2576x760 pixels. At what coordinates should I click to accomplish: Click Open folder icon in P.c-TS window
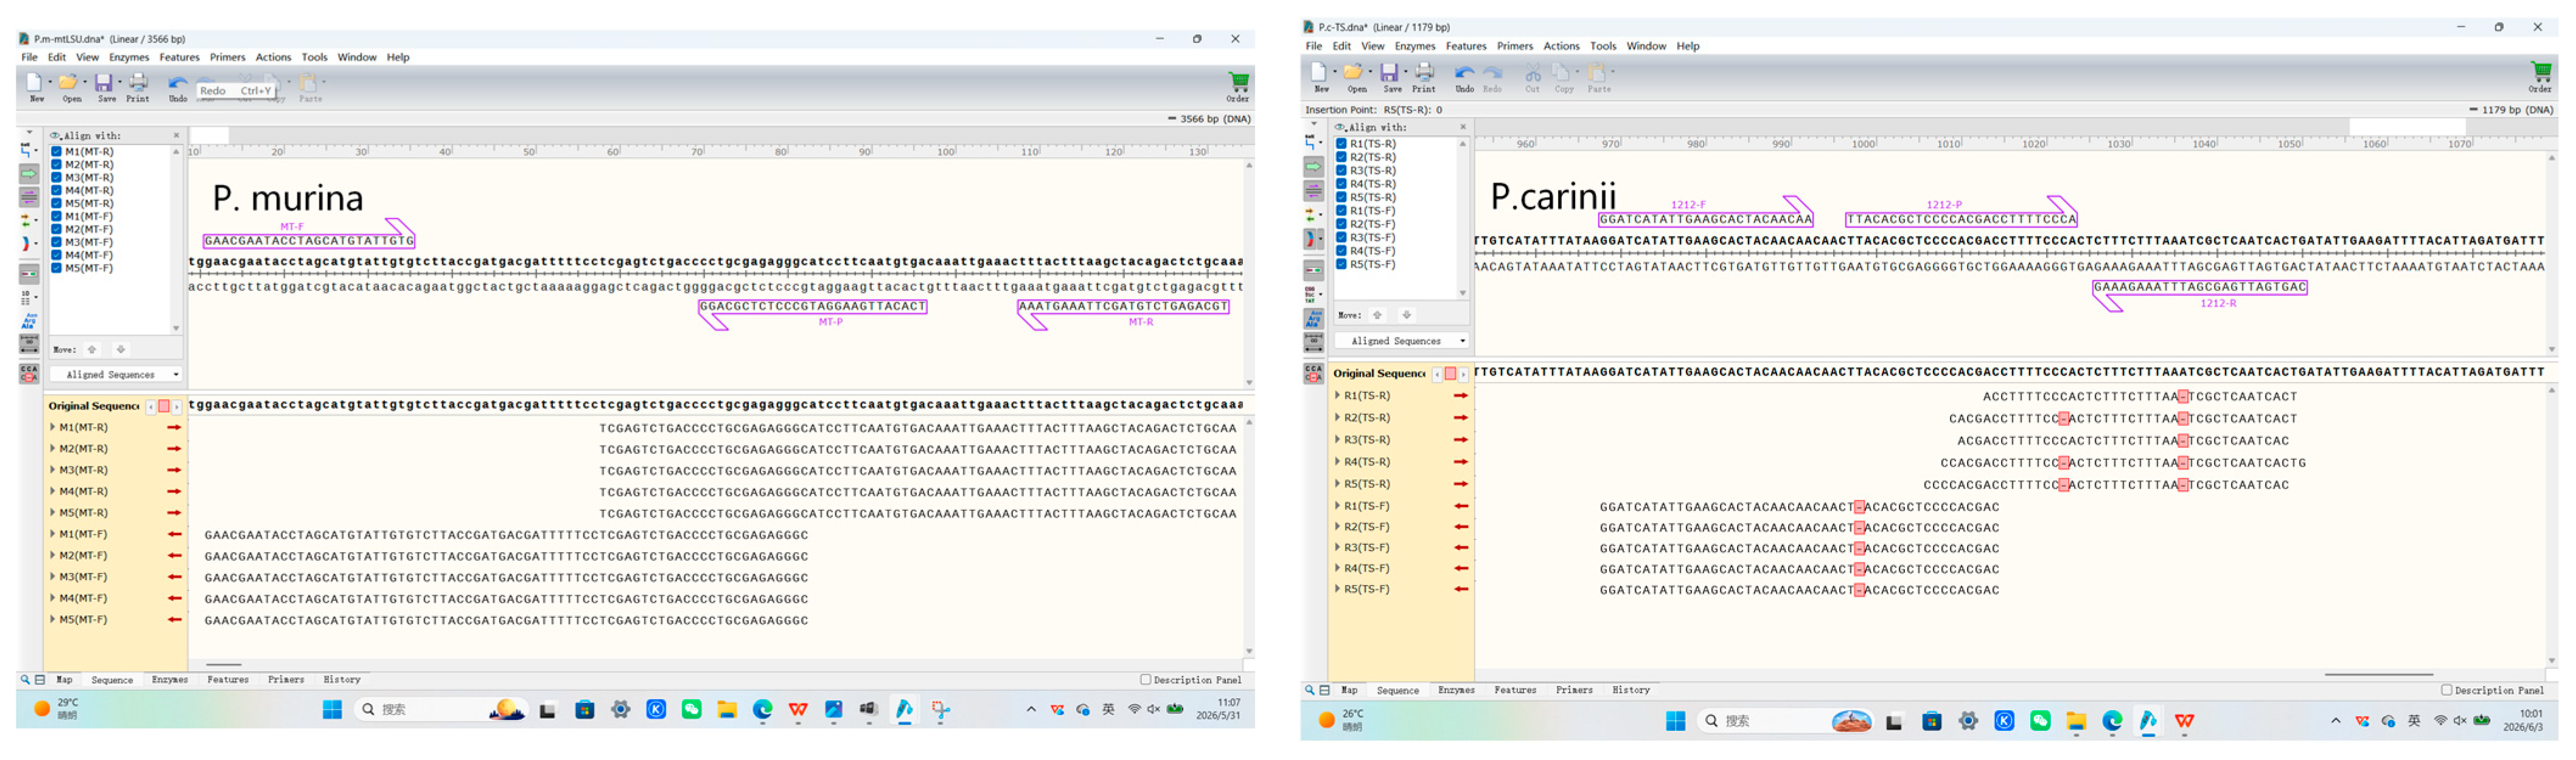(1353, 72)
